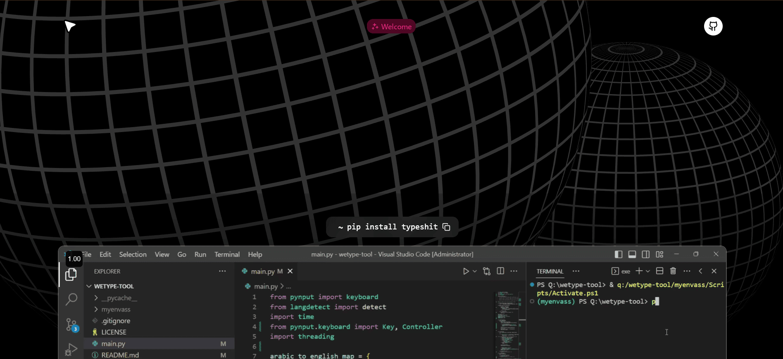Open the Selection menu
This screenshot has height=359, width=783.
pos(133,255)
